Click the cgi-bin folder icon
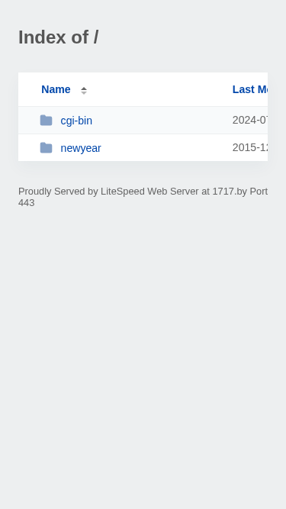This screenshot has width=286, height=509. point(46,121)
